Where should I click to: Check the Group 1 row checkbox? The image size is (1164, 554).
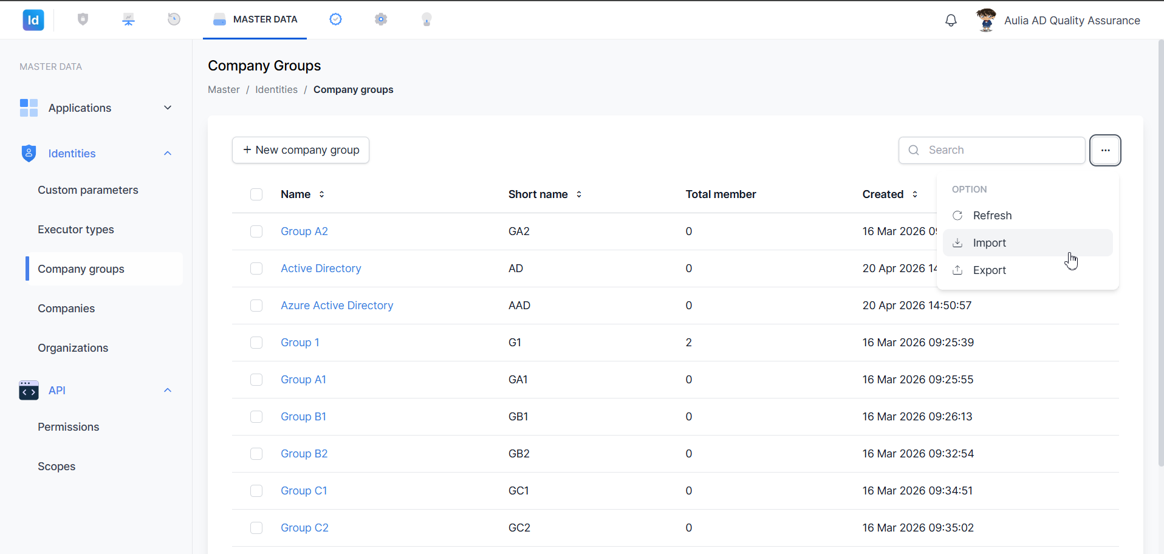256,343
